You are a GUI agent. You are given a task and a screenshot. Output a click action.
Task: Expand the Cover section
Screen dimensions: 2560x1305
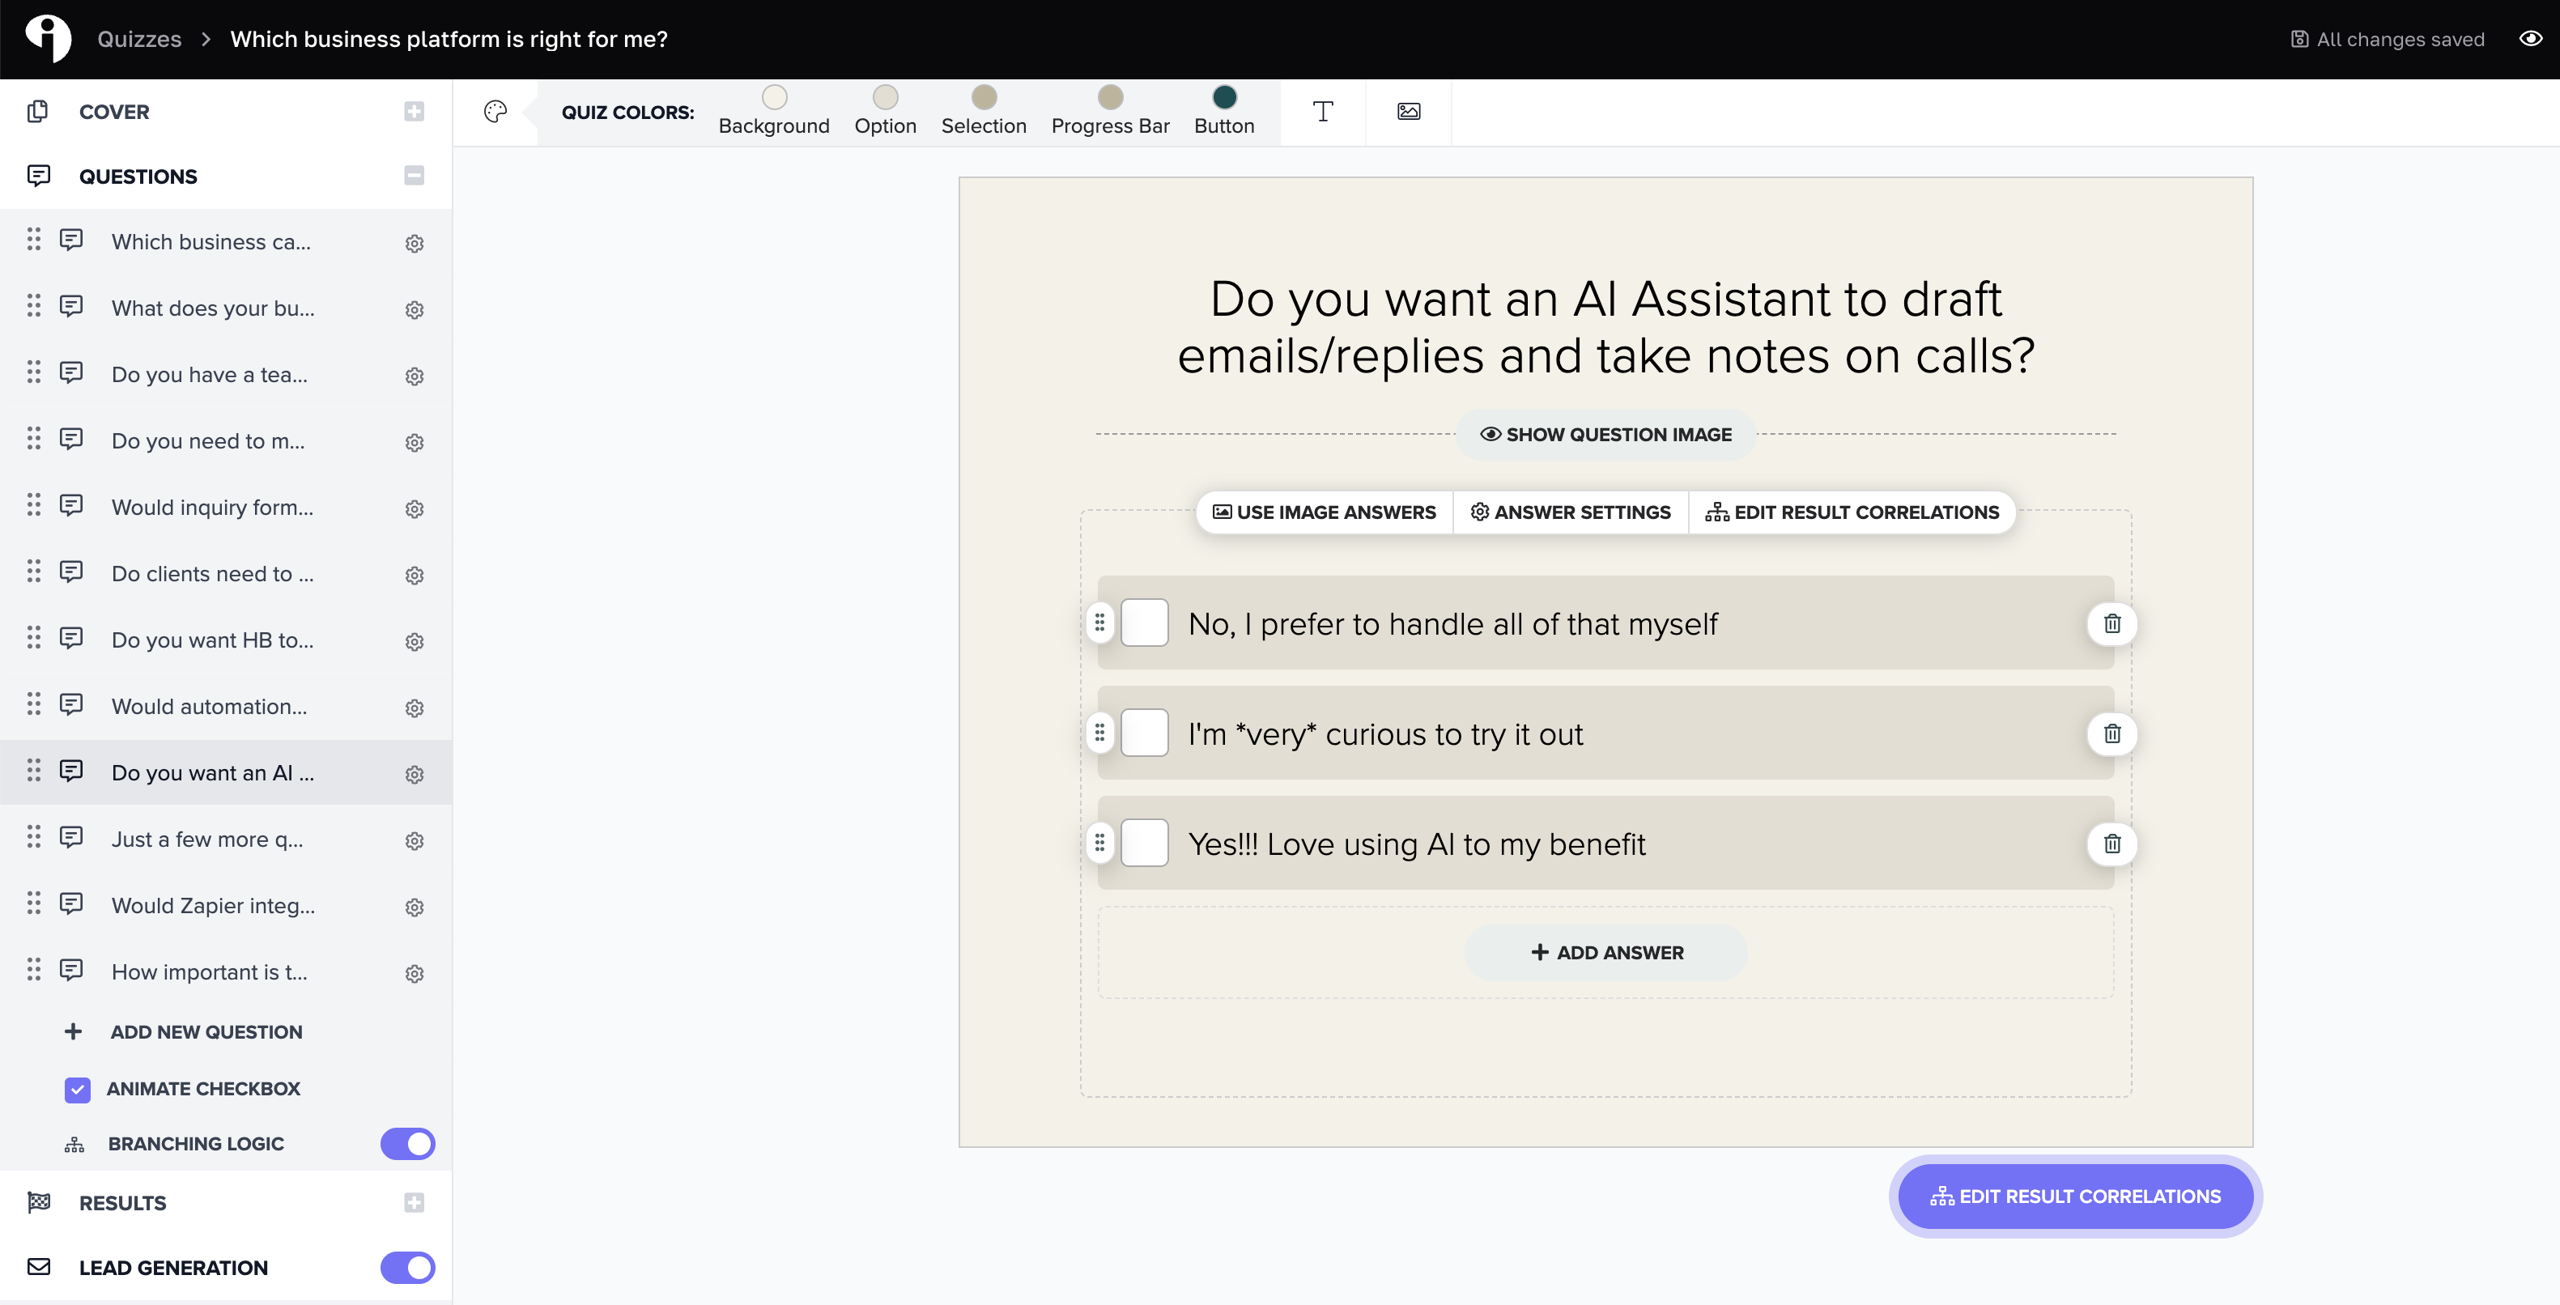tap(415, 112)
